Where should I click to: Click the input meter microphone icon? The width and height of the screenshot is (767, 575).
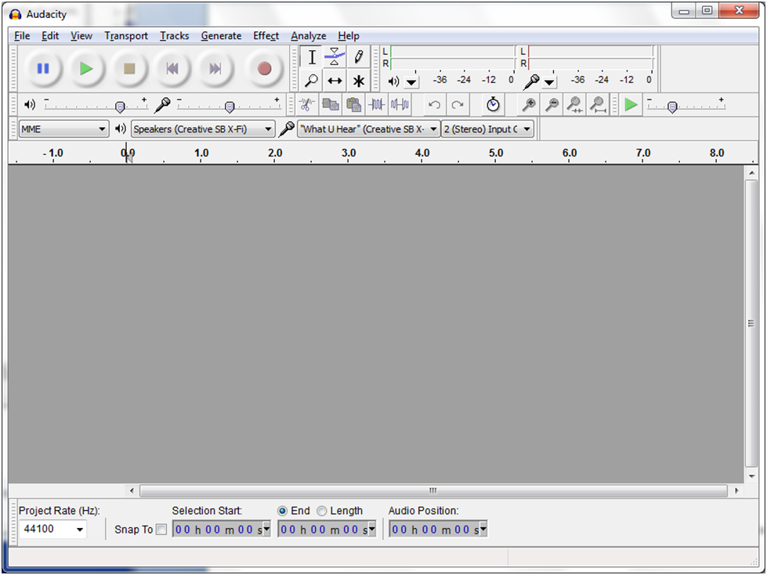click(532, 81)
